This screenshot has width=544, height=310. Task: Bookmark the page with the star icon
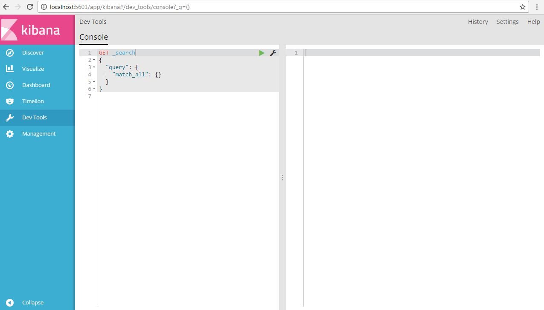(523, 7)
